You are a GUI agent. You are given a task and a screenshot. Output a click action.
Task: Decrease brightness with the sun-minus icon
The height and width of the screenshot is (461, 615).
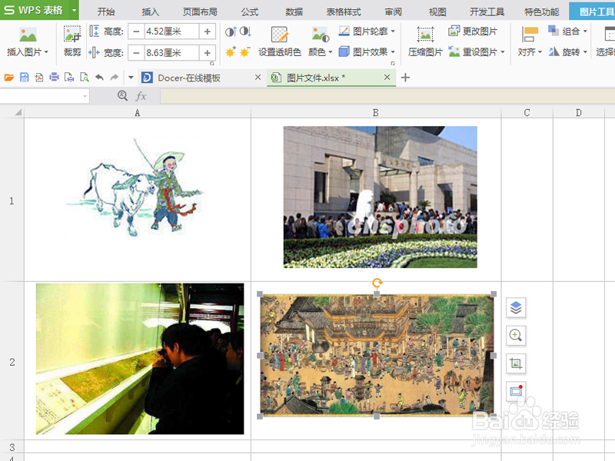245,51
